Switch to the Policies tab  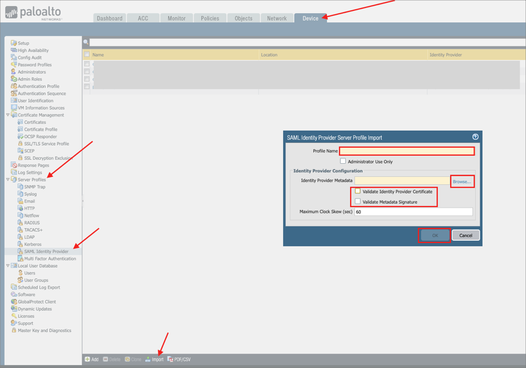click(210, 18)
